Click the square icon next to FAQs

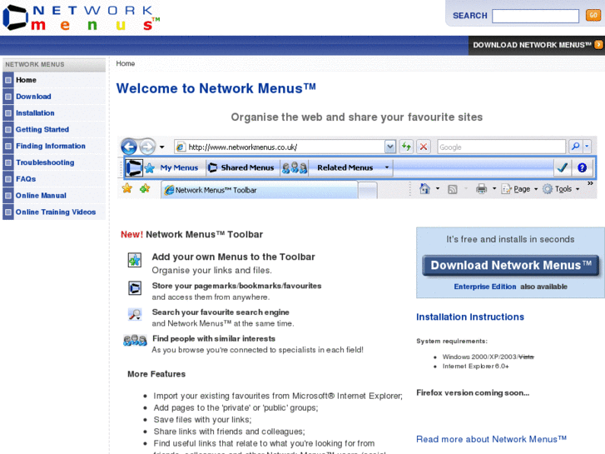(8, 179)
